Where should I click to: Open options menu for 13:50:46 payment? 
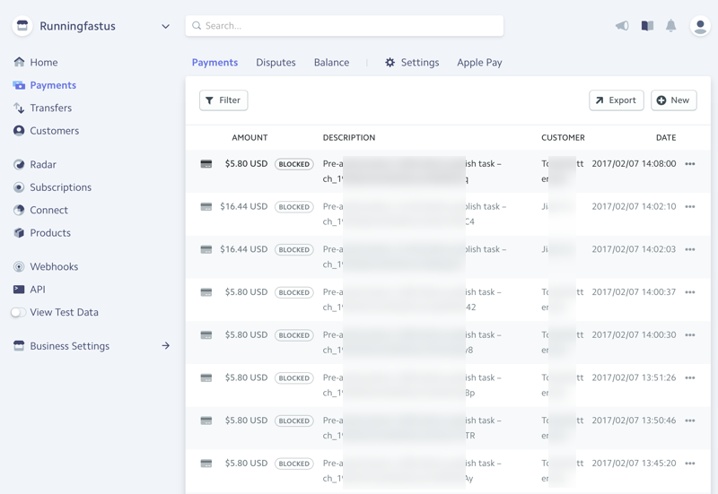[690, 420]
